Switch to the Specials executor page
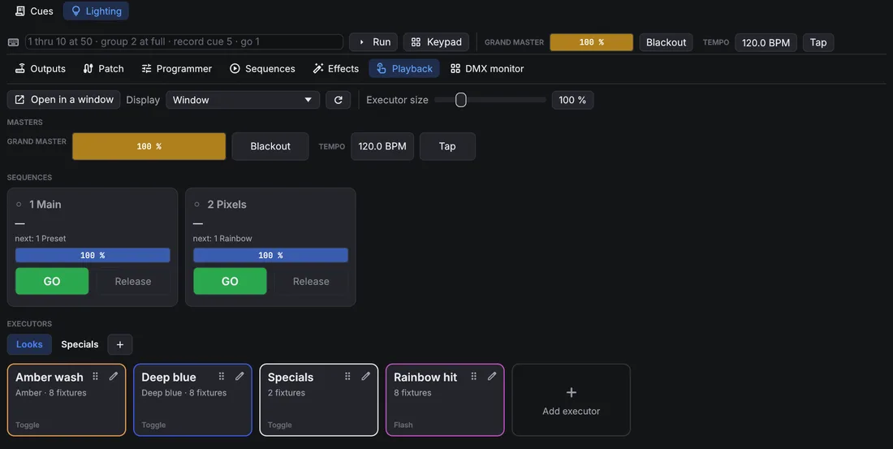Screen dimensions: 893x449 [80, 344]
